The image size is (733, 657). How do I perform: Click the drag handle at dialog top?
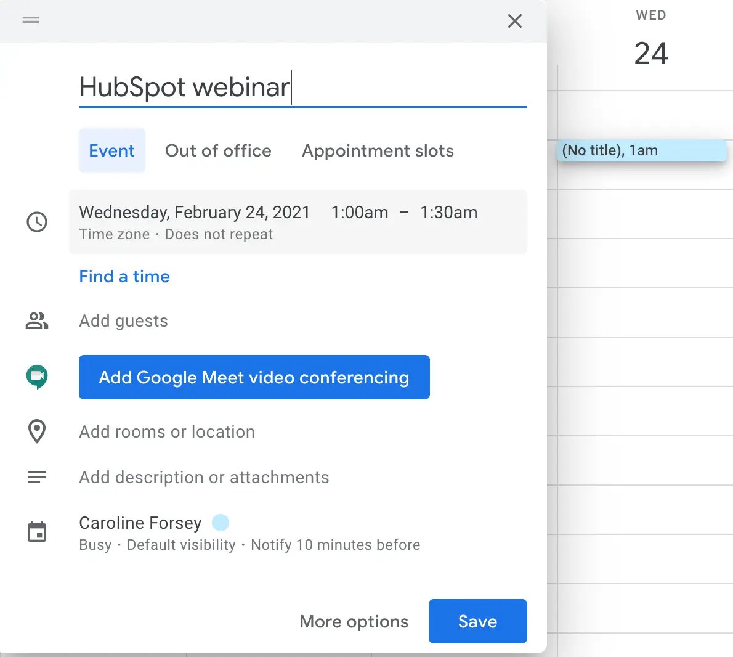(31, 20)
